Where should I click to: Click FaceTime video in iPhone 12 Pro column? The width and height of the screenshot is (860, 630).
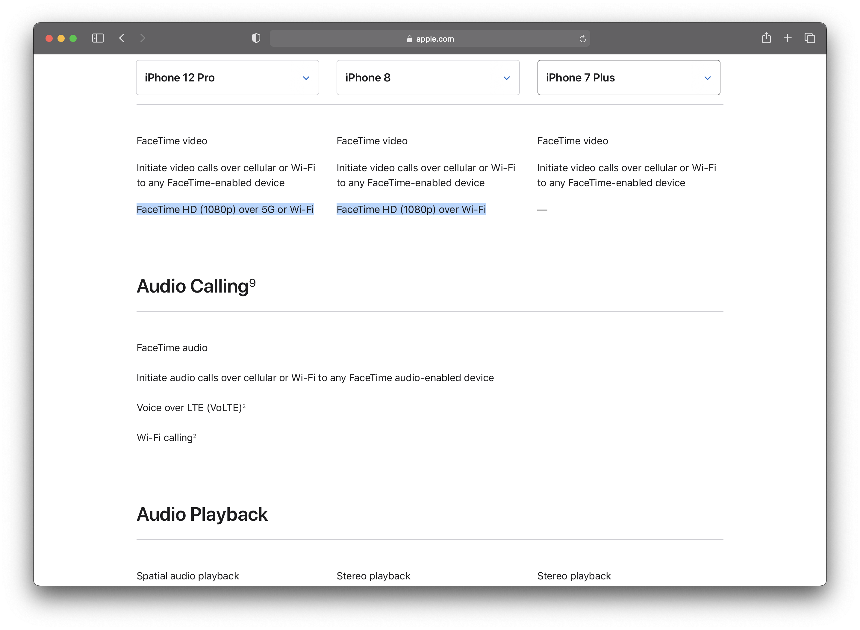click(x=172, y=141)
